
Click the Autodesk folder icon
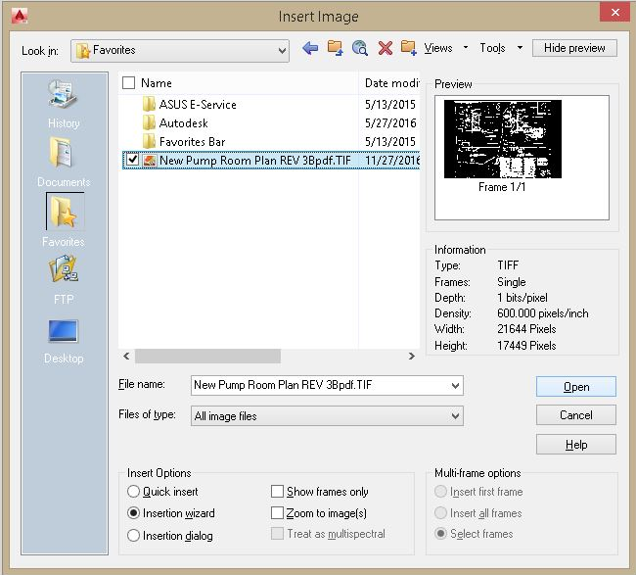pyautogui.click(x=149, y=122)
